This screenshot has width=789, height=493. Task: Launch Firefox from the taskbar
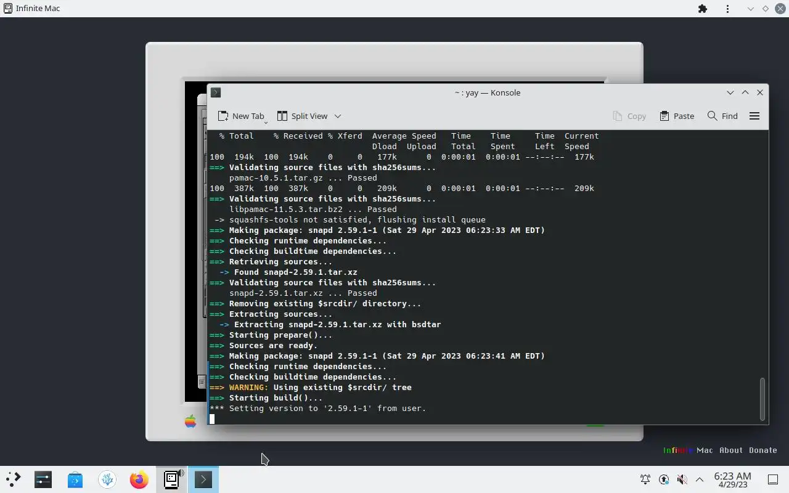coord(139,479)
